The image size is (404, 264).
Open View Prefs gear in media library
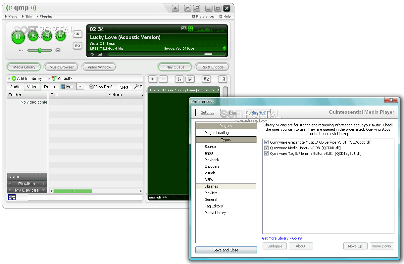[101, 87]
